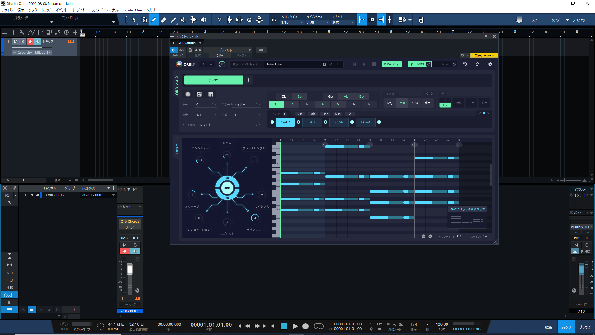The image size is (595, 335).
Task: Open the ファイル menu
Action: click(x=7, y=10)
